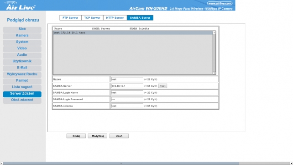This screenshot has height=165, width=293.
Task: Click the Podgląd obrazu link
Action: 23,20
